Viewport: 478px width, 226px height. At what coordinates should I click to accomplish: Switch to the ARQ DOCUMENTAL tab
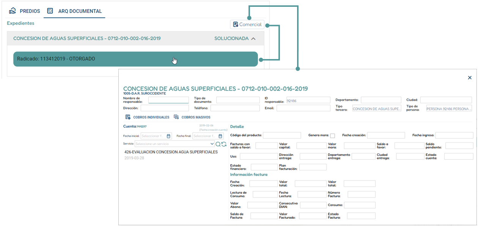coord(75,11)
